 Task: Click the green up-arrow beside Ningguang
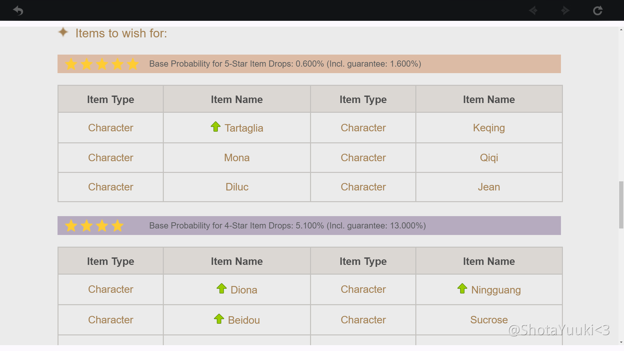462,288
